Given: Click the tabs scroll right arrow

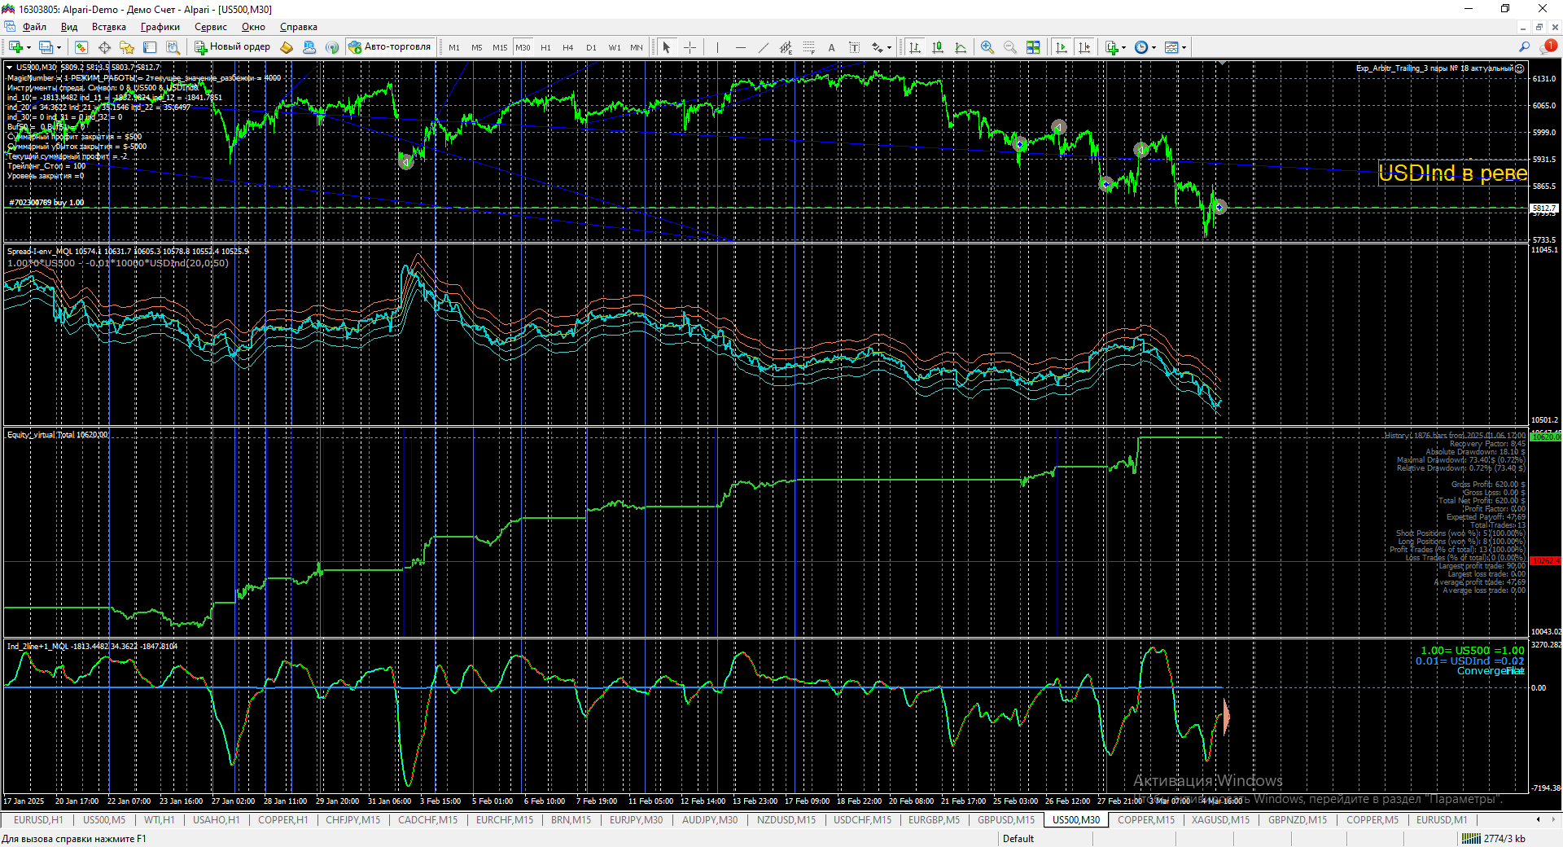Looking at the screenshot, I should (x=1552, y=820).
